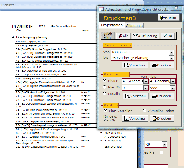Print the Planliste with Drucken
184x168 pixels.
(x=162, y=96)
